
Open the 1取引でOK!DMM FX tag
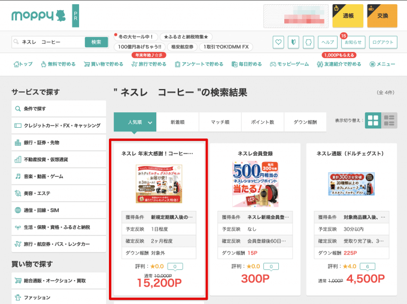coord(226,47)
